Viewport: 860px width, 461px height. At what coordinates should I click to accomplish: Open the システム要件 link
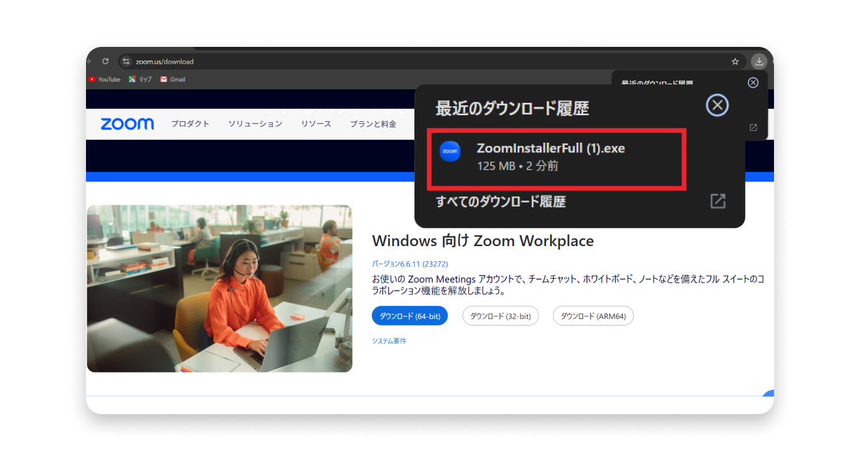pos(389,341)
